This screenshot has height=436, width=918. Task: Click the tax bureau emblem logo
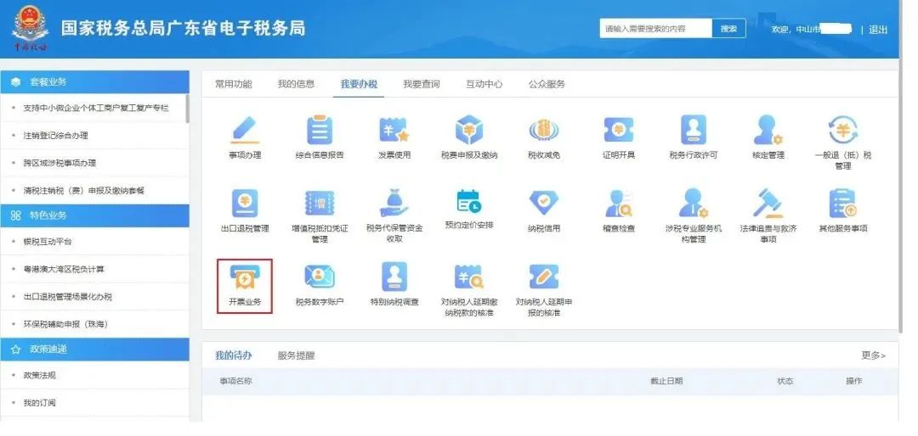pyautogui.click(x=30, y=28)
